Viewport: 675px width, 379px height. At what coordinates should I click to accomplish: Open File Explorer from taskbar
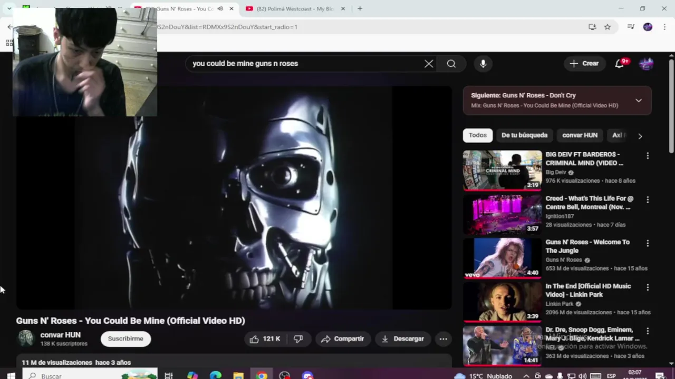(238, 376)
